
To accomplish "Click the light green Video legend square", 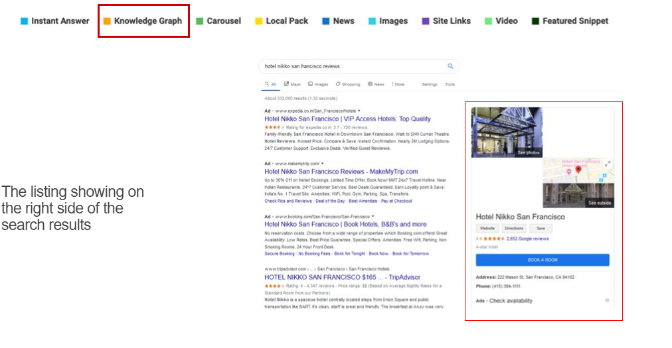I will [489, 21].
